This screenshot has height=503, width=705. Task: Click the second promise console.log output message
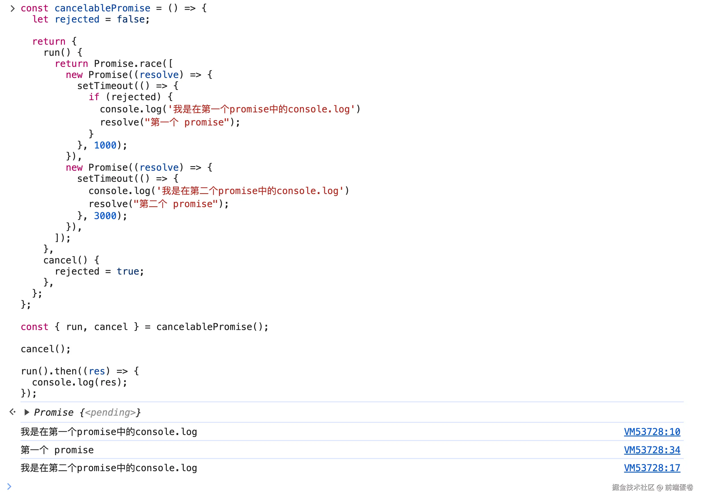[109, 468]
